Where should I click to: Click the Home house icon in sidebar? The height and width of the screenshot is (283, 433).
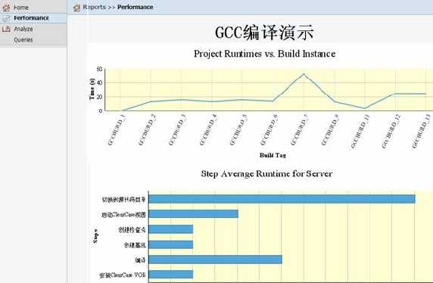(6, 7)
